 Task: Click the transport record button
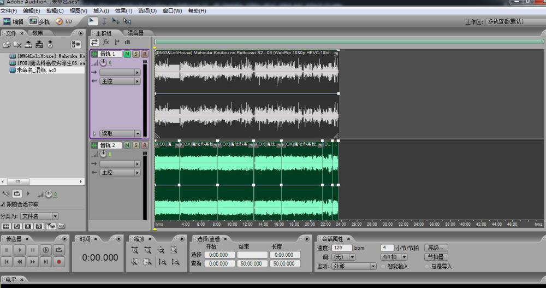pyautogui.click(x=59, y=262)
